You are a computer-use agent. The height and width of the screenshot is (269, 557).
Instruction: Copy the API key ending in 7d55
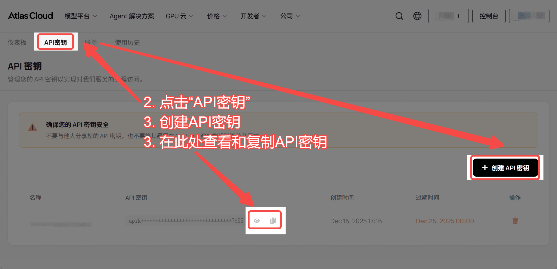click(273, 221)
